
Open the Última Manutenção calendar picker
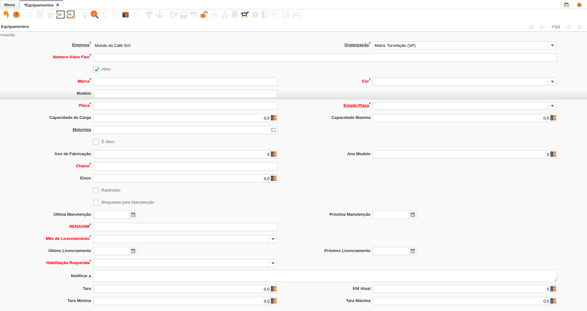[133, 215]
